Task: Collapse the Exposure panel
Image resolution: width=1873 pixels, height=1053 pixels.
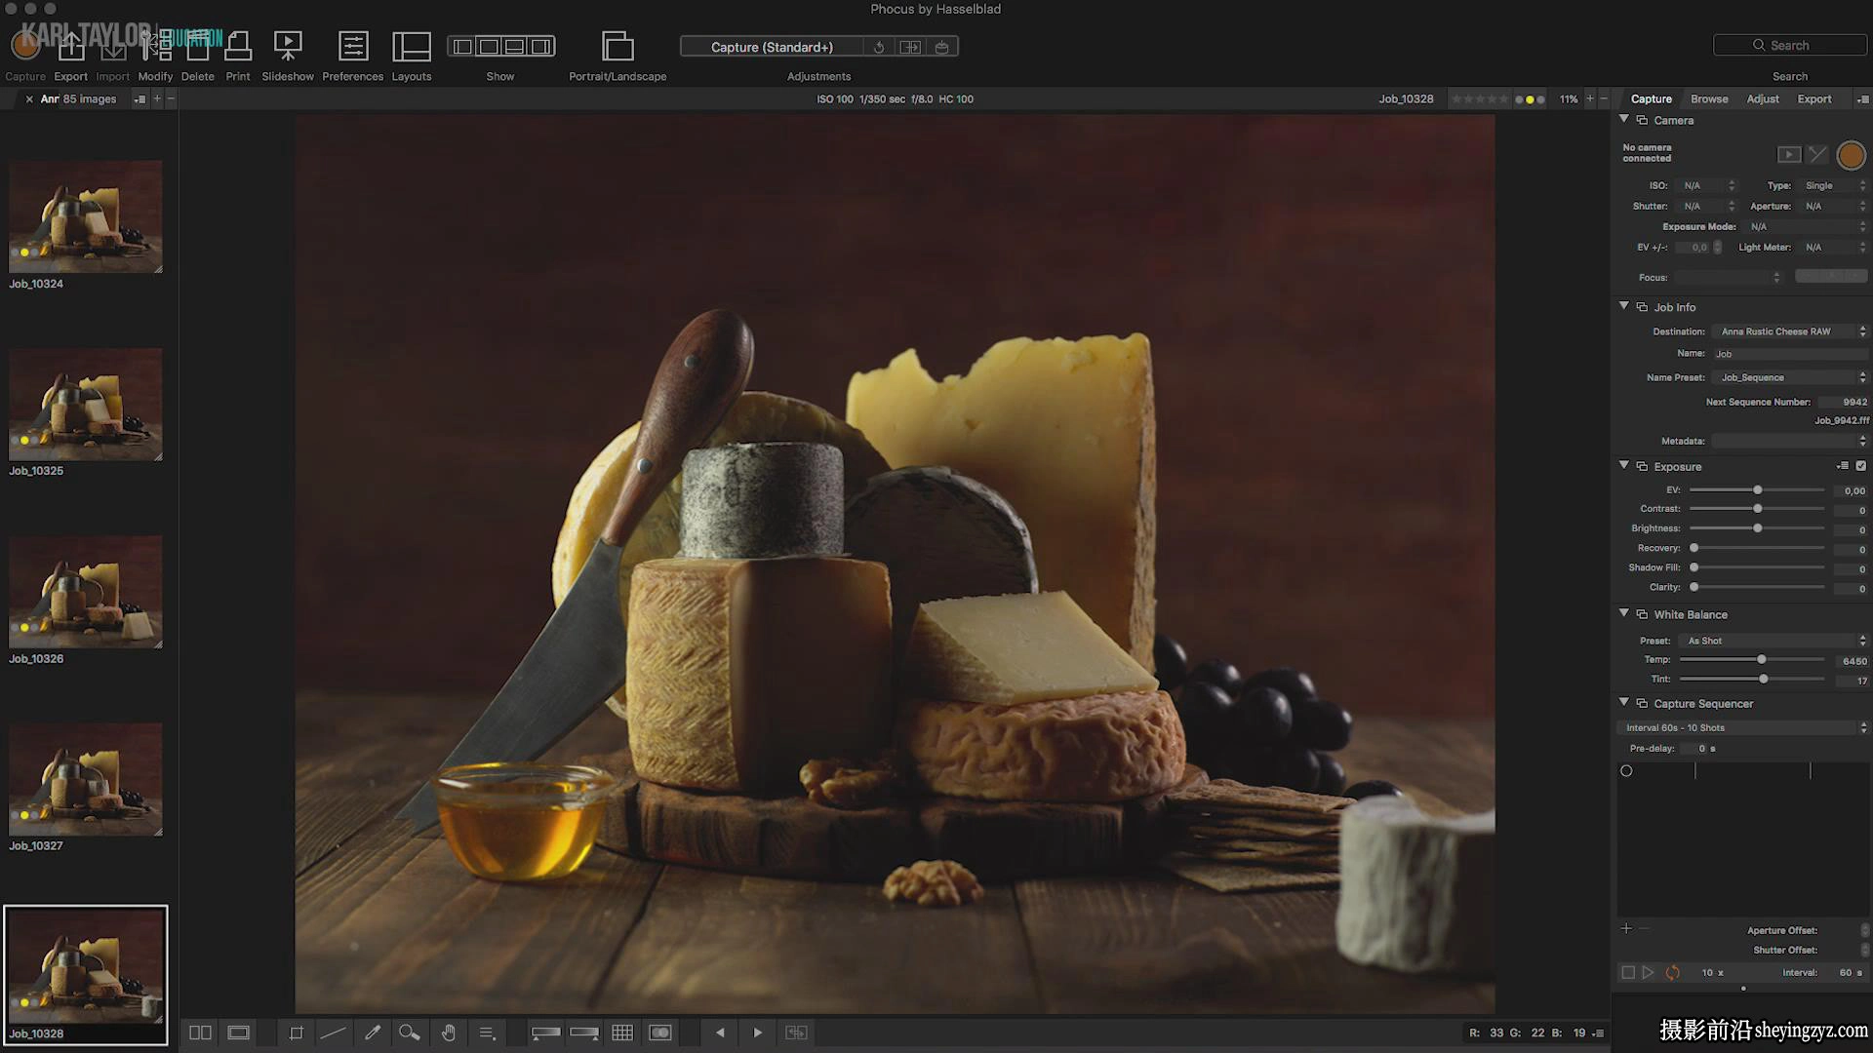Action: 1624,466
